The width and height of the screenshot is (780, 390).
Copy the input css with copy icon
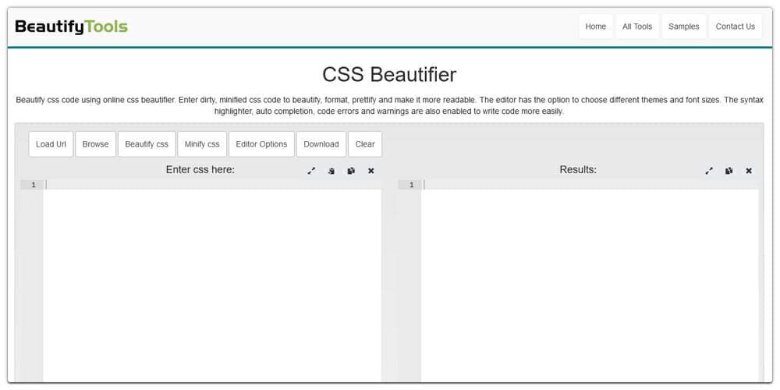point(351,171)
